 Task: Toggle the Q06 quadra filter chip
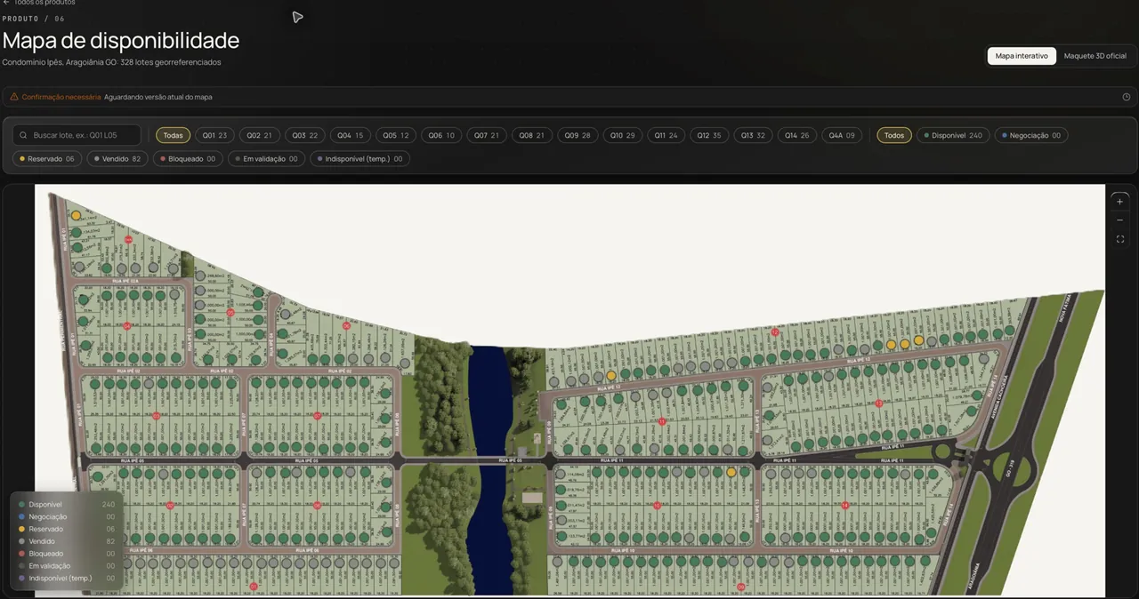441,135
